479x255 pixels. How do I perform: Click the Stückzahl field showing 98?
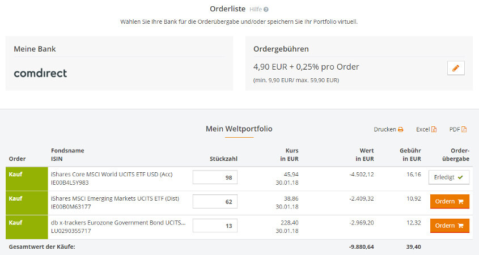(215, 178)
